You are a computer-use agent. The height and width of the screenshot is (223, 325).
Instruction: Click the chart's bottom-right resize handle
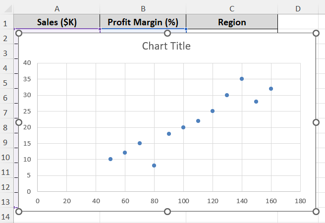[x=316, y=212]
